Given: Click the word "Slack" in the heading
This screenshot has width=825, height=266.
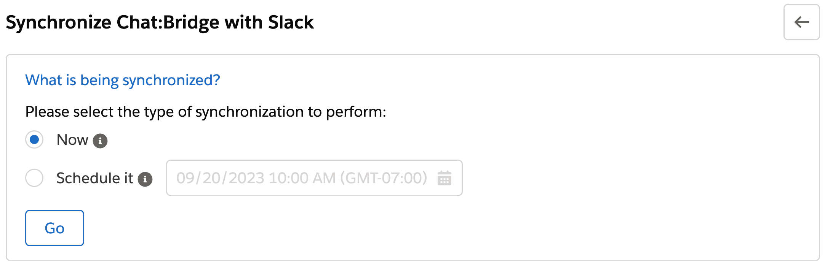Looking at the screenshot, I should [291, 22].
